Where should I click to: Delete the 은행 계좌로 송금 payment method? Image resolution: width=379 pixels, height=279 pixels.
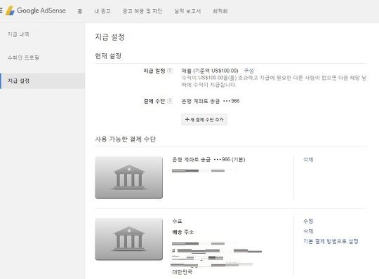click(x=308, y=160)
